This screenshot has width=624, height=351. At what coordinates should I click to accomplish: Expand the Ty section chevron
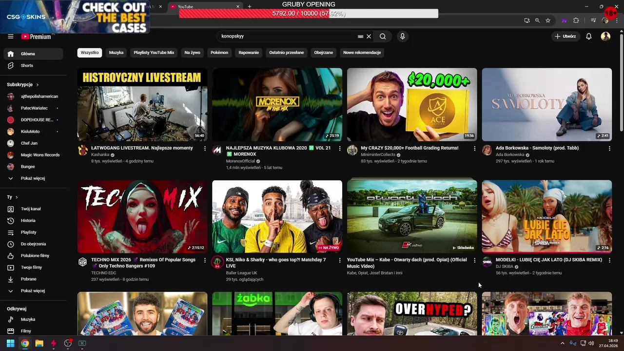click(x=17, y=197)
